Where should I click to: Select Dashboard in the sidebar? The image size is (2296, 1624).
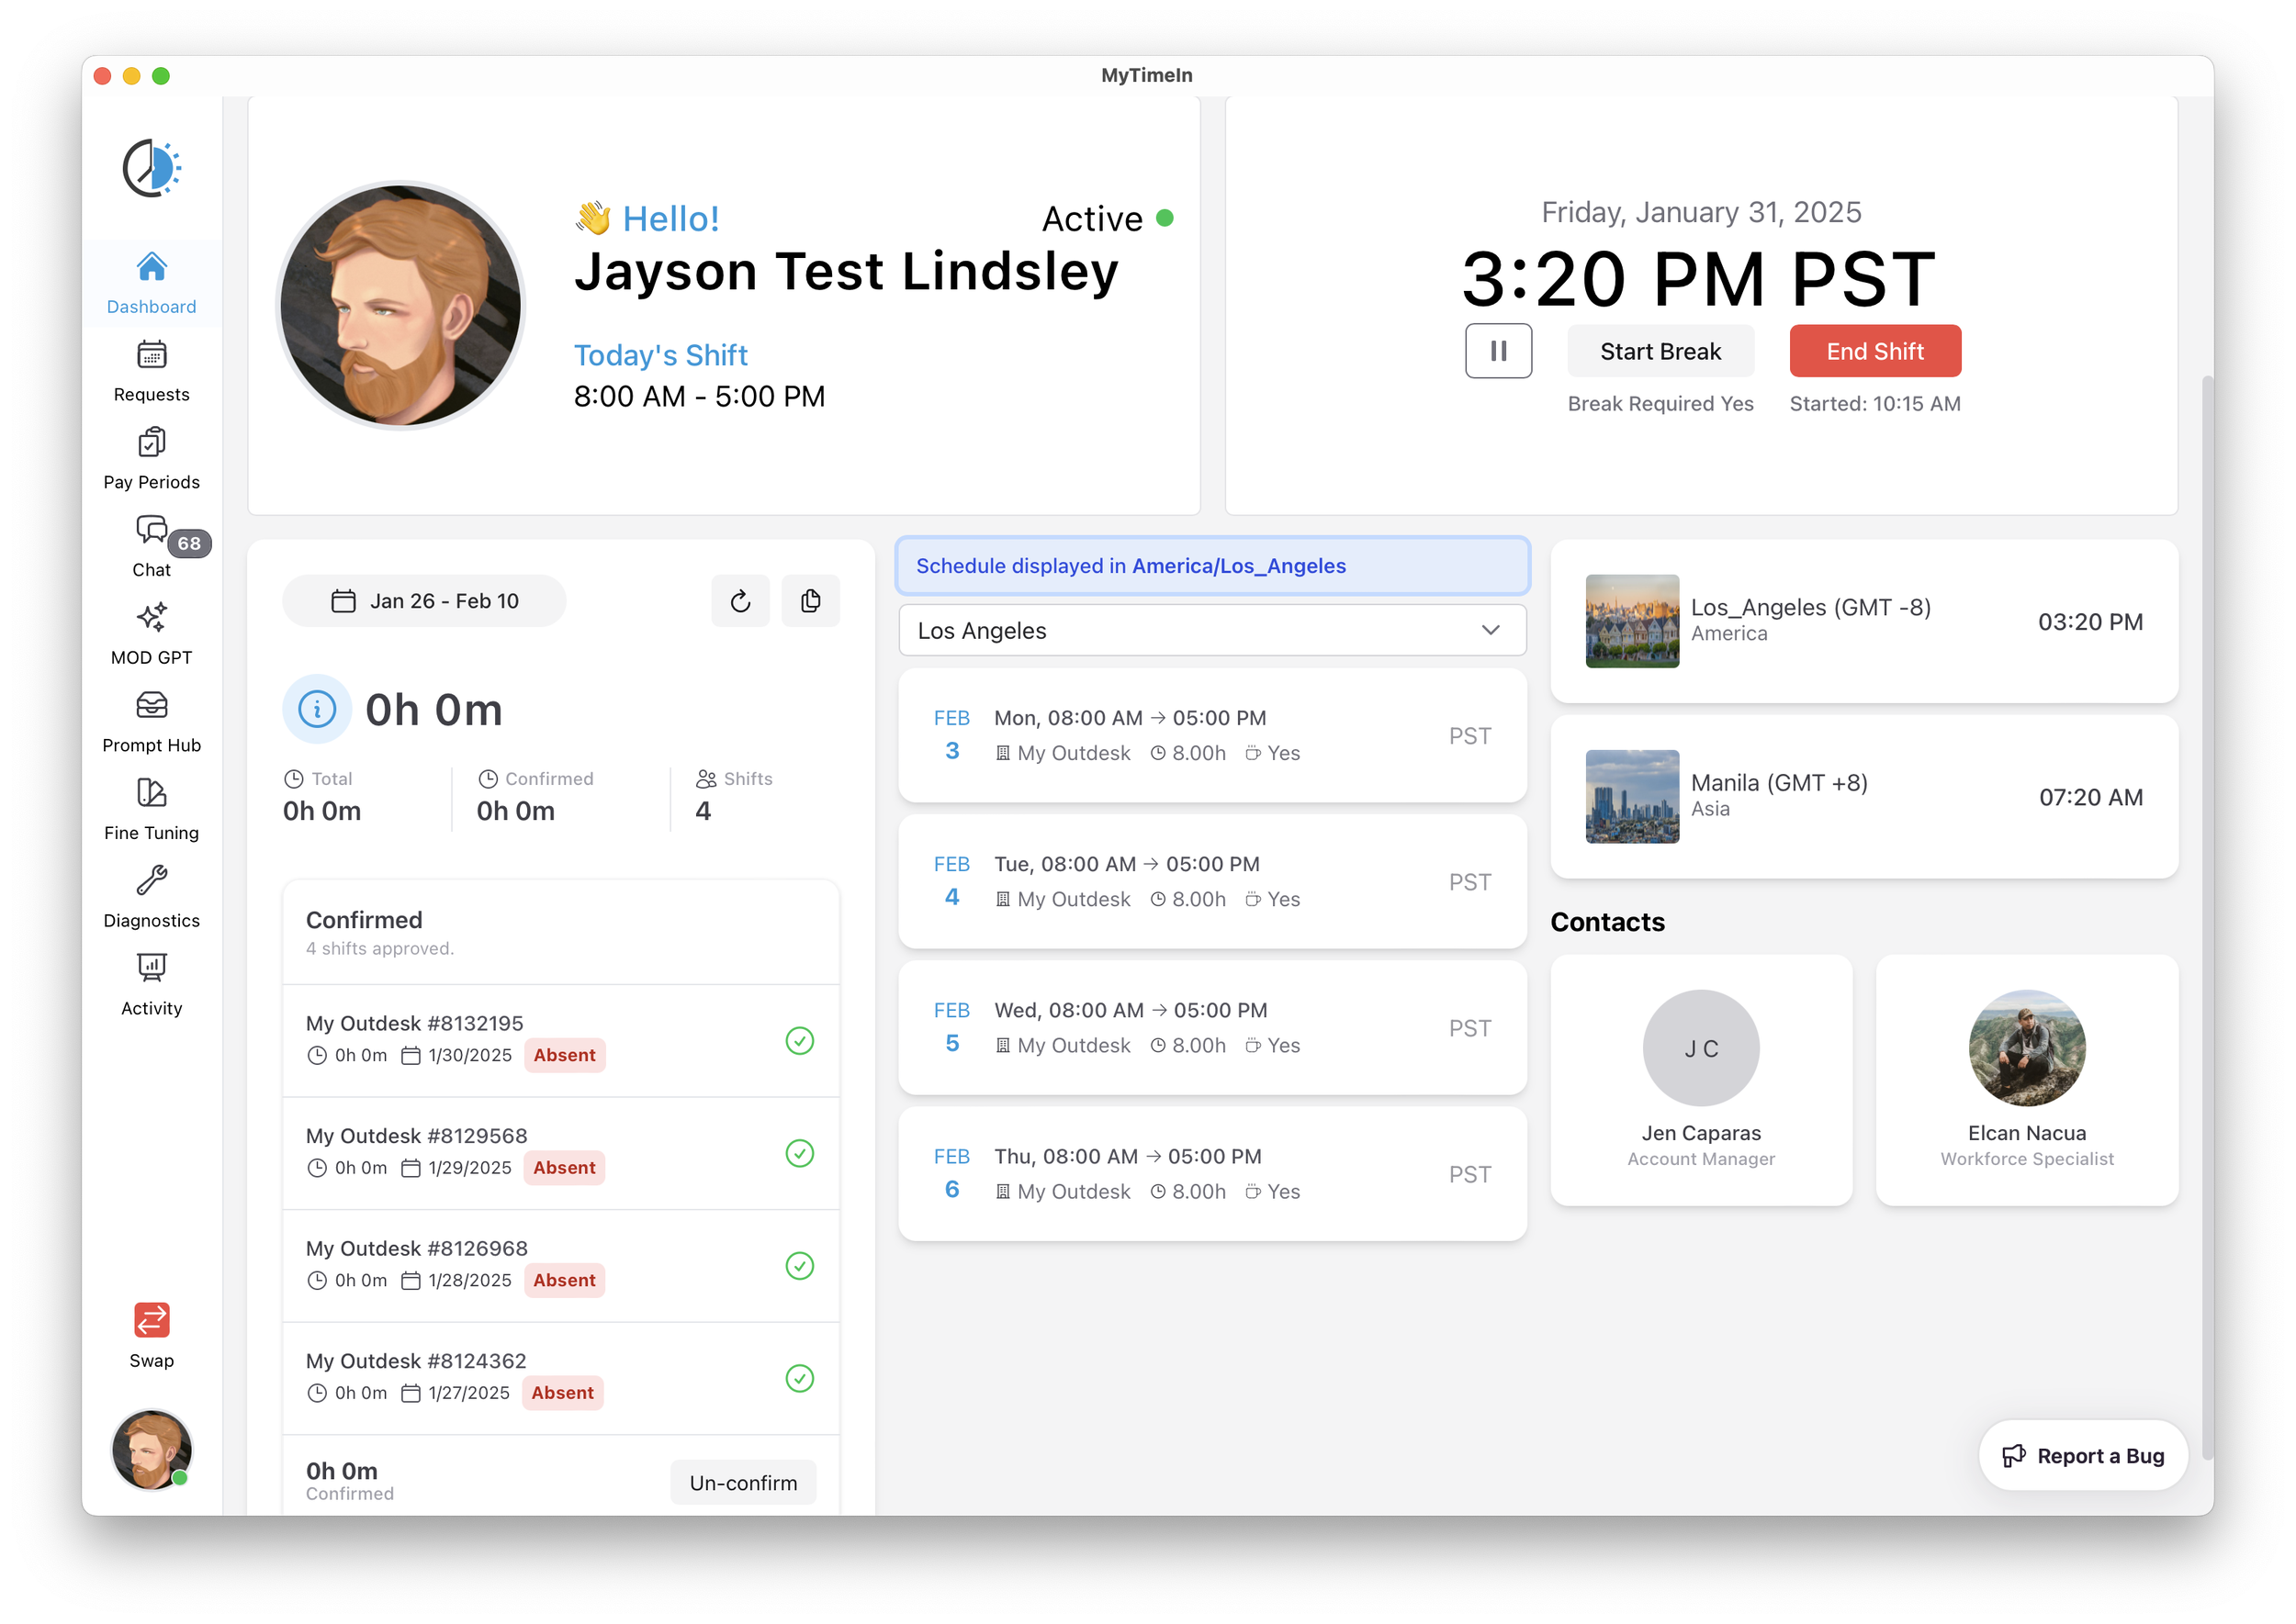pyautogui.click(x=151, y=283)
